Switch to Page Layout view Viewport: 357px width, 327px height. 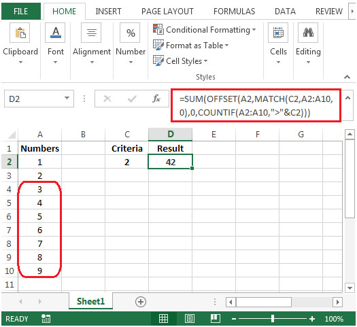coord(190,319)
